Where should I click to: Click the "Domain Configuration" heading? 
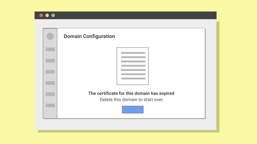[x=89, y=36]
